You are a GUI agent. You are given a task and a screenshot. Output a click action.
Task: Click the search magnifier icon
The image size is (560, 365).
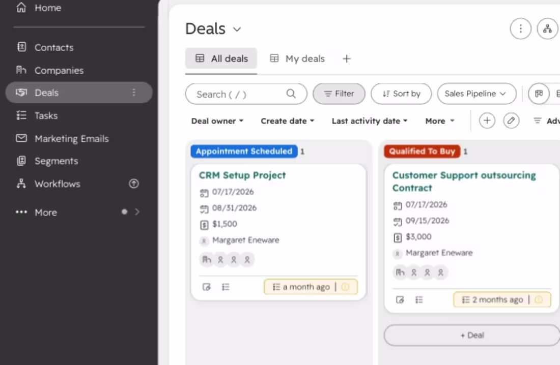(291, 94)
